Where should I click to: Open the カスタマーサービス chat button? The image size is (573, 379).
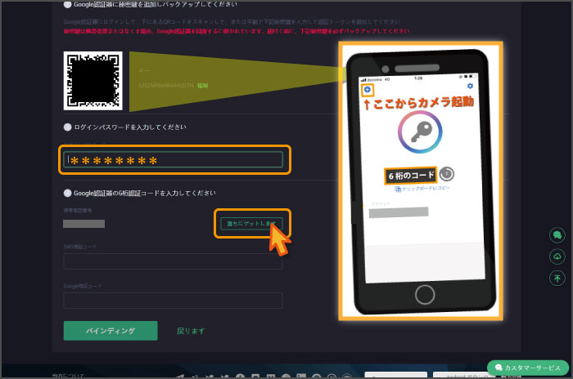coord(528,368)
